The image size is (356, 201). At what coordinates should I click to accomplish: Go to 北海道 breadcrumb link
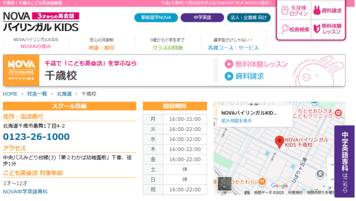64,94
